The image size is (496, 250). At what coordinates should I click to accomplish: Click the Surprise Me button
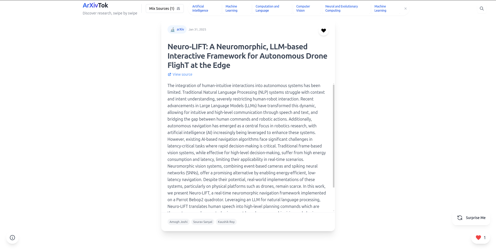pos(471,218)
